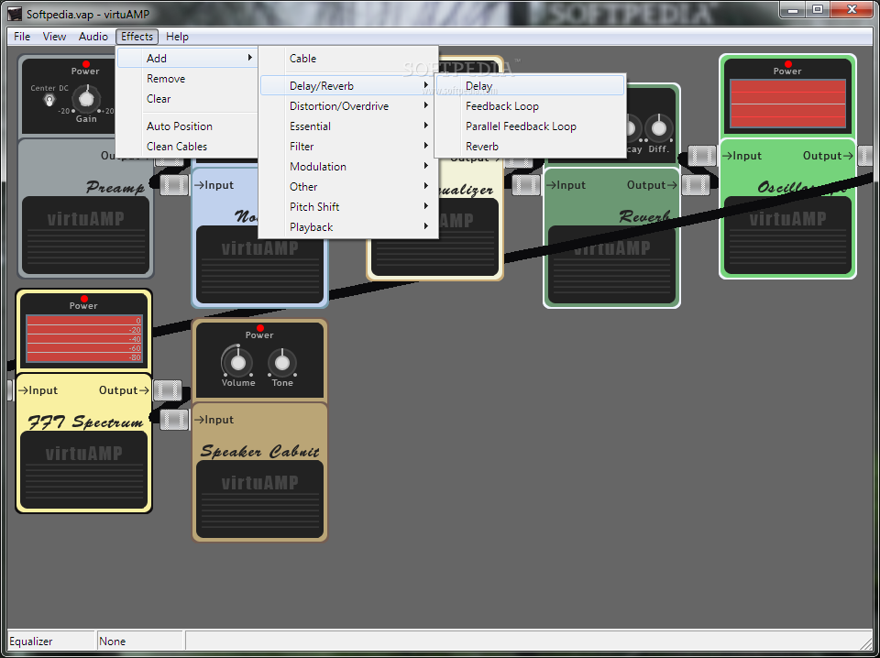Click Speaker Cabnit input jack plug
The image size is (880, 658).
pos(174,420)
